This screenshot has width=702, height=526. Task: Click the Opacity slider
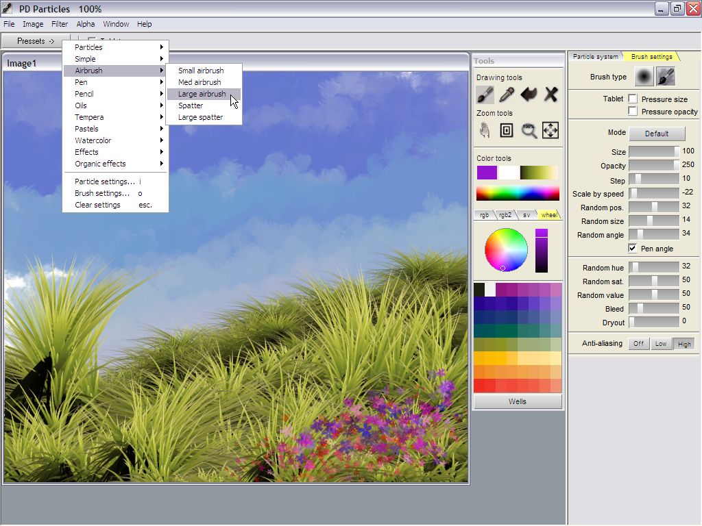click(x=653, y=165)
